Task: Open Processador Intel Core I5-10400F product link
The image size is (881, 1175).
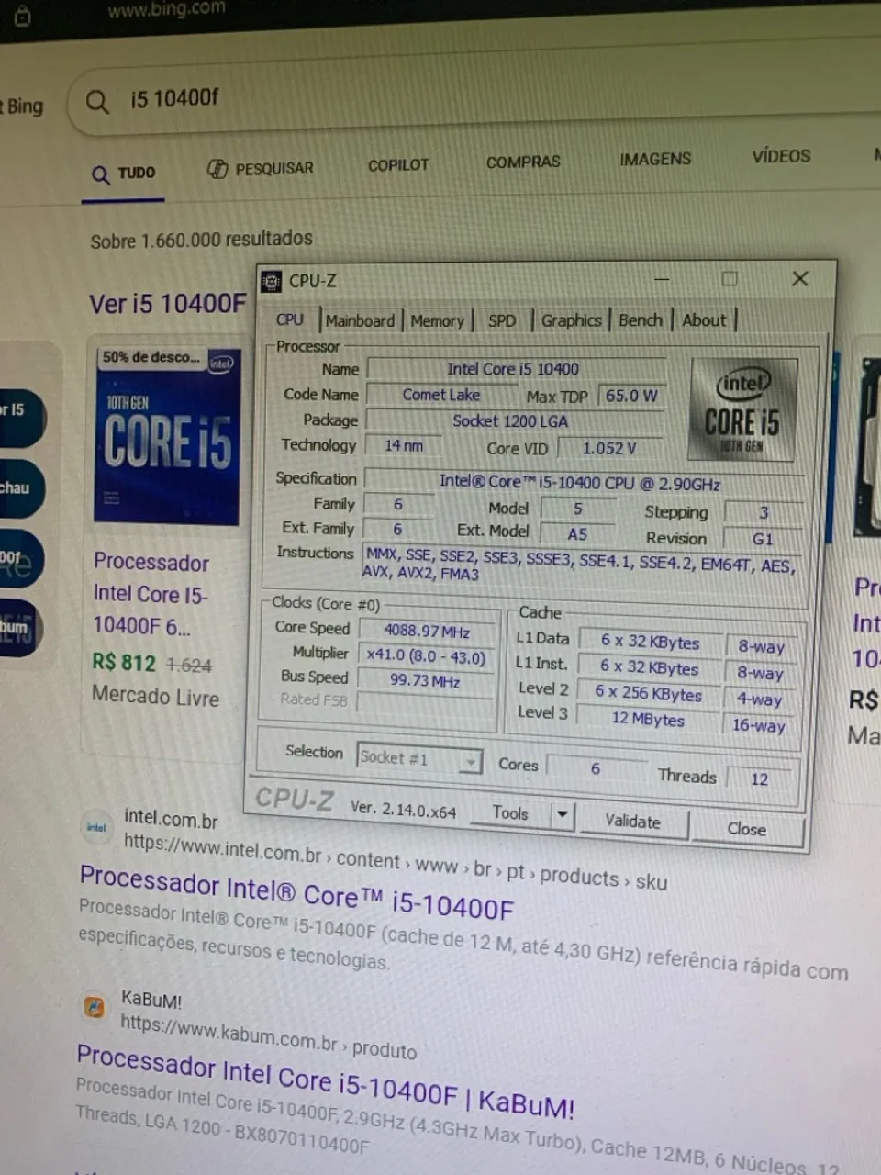Action: click(x=151, y=594)
